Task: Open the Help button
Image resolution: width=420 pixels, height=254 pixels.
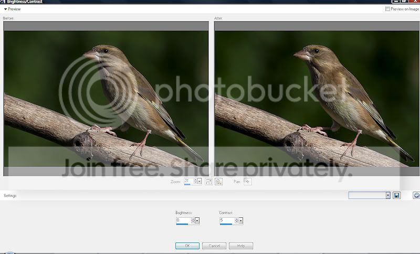Action: (x=241, y=246)
